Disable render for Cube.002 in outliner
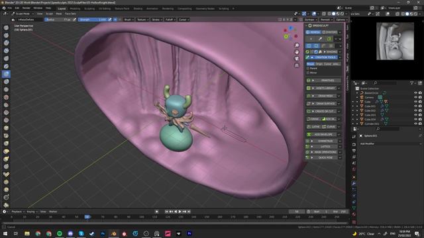The width and height of the screenshot is (424, 238). (420, 110)
